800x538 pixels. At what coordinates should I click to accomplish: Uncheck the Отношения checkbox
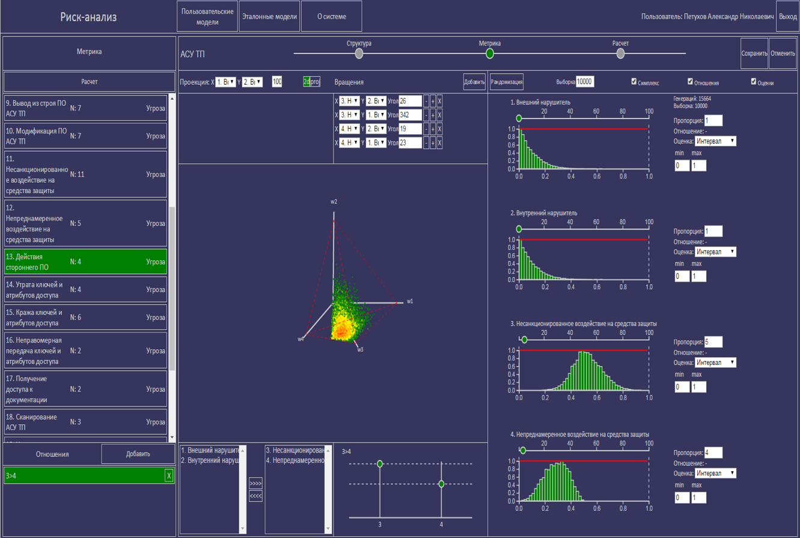coord(691,82)
